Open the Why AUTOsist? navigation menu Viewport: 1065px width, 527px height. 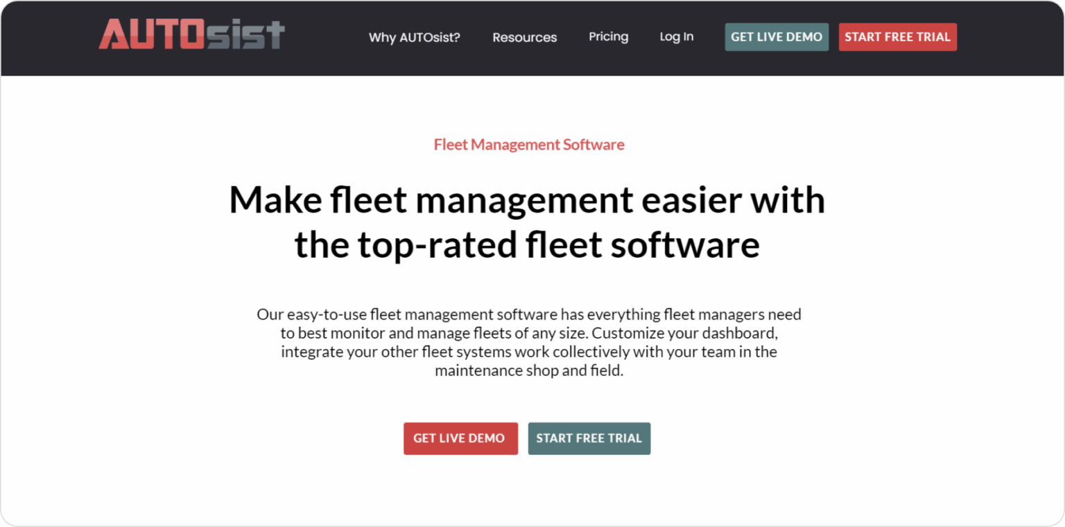(414, 37)
